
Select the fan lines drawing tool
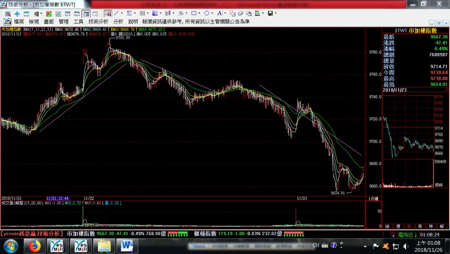point(155,13)
